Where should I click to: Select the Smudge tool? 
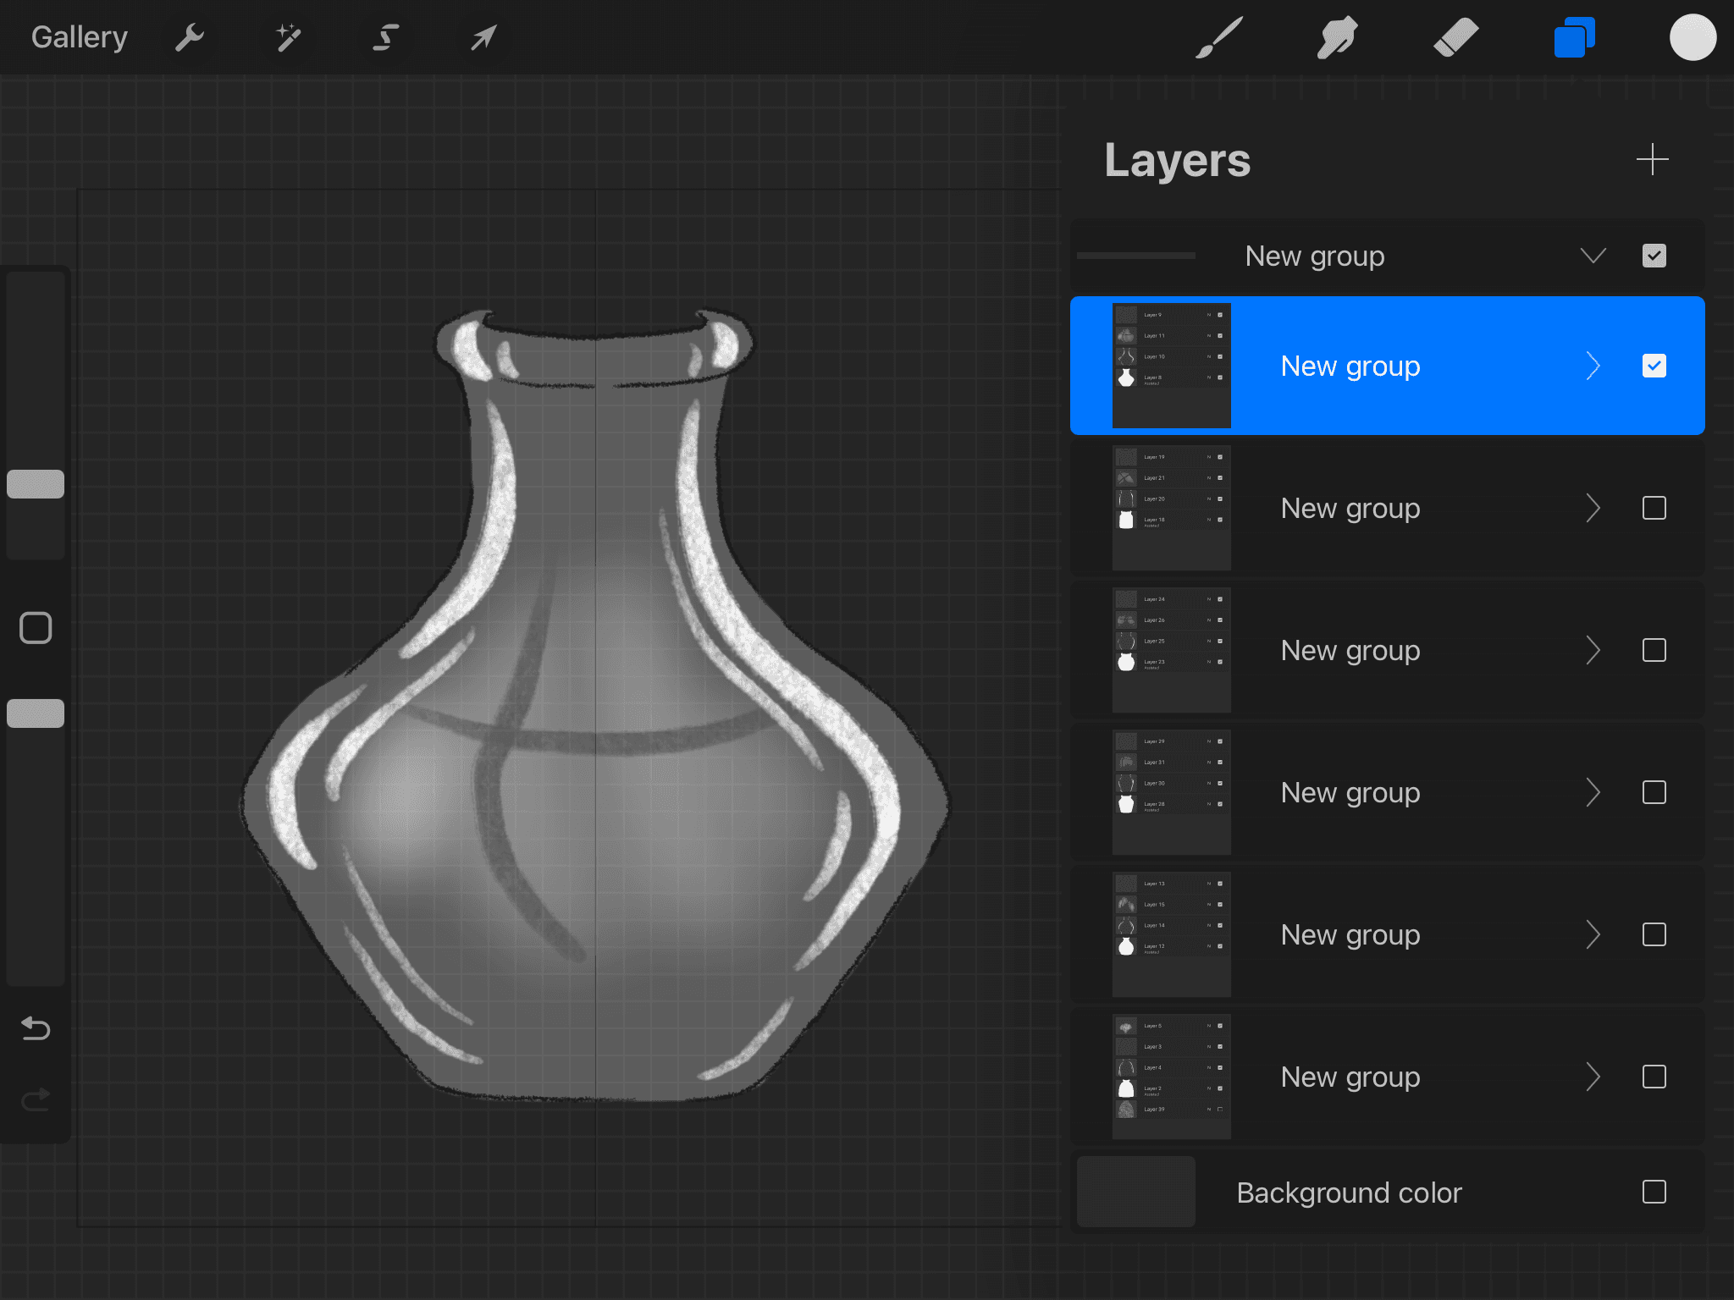(x=1337, y=37)
